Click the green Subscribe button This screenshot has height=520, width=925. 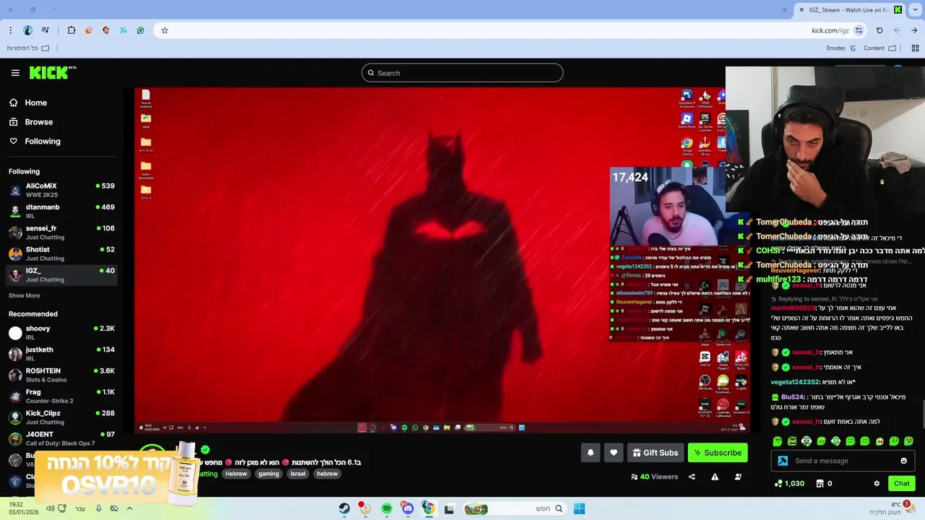[718, 453]
